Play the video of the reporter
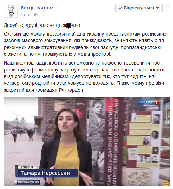173x189 pixels. pyautogui.click(x=87, y=141)
